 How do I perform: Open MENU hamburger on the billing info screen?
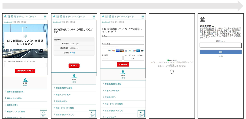(x=94, y=17)
